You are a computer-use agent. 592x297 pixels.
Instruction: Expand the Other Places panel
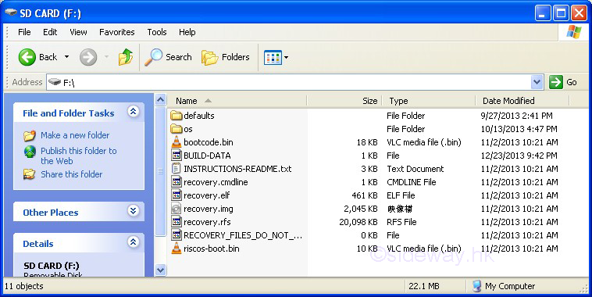pyautogui.click(x=134, y=210)
